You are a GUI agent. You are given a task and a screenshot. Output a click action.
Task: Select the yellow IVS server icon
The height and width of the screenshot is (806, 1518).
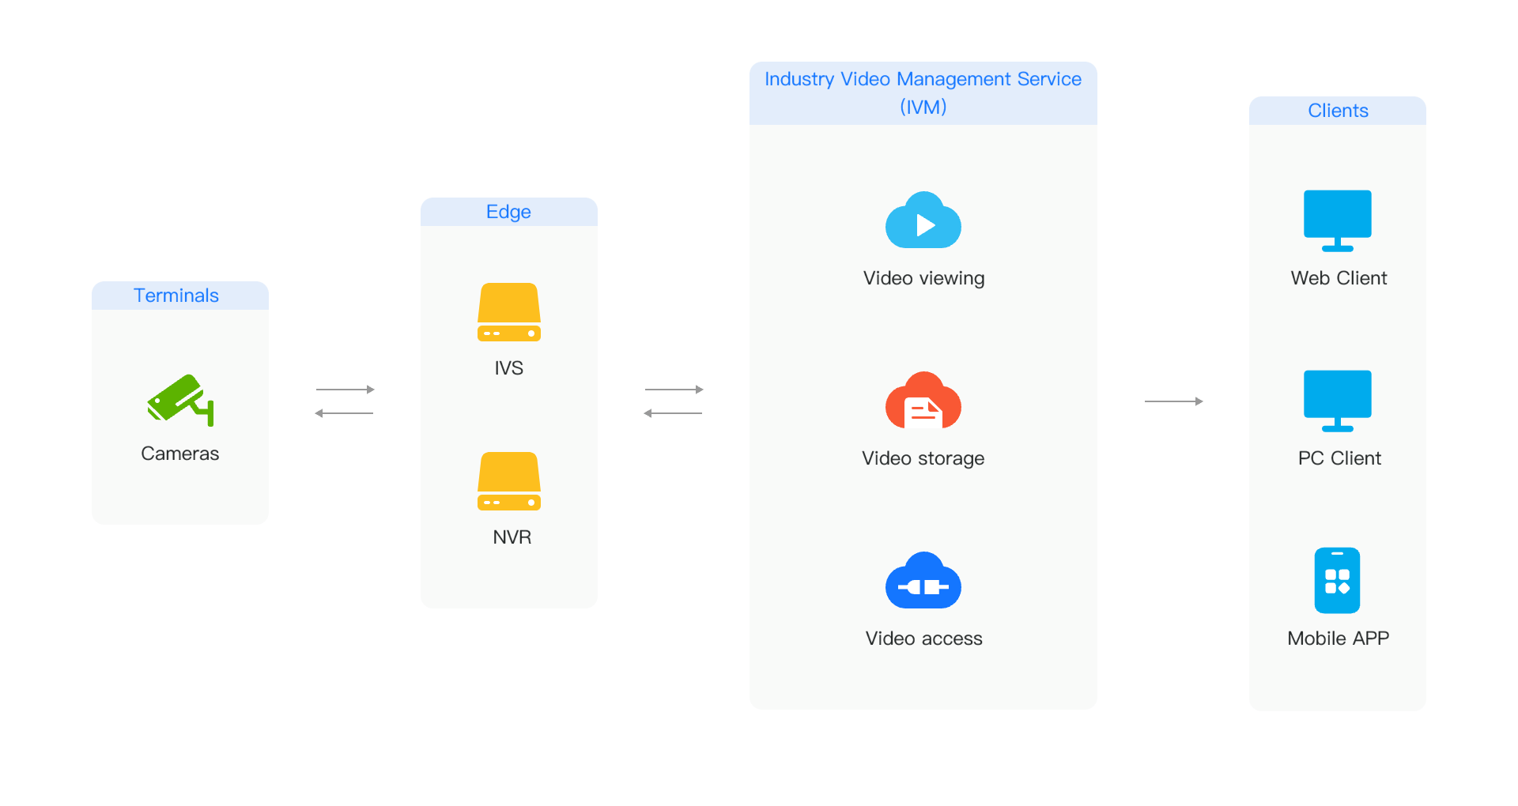(509, 312)
